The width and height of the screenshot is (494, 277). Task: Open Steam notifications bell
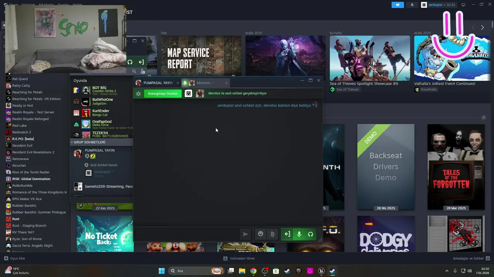412,5
